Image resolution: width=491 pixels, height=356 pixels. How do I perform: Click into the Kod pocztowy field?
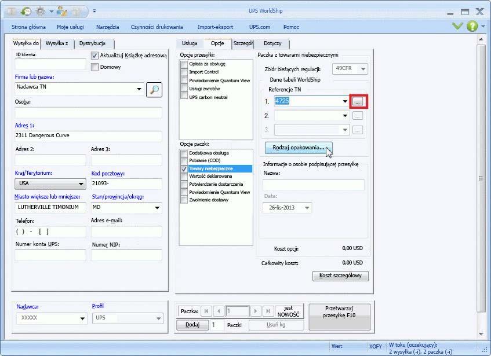[x=126, y=183]
